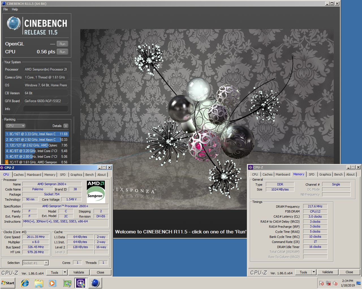The height and width of the screenshot is (289, 362).
Task: Switch to Mainboard tab in left CPU-Z window
Action: pyautogui.click(x=34, y=175)
